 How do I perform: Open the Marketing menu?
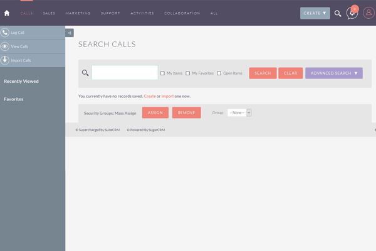click(x=78, y=13)
